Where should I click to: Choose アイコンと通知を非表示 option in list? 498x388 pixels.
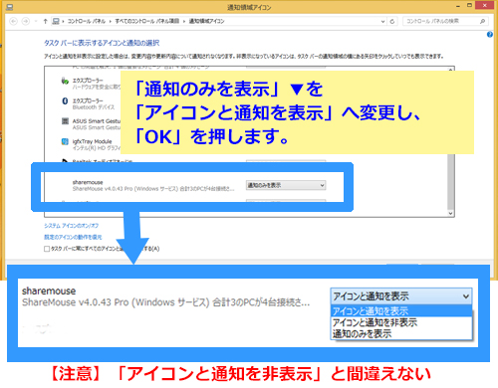click(401, 322)
